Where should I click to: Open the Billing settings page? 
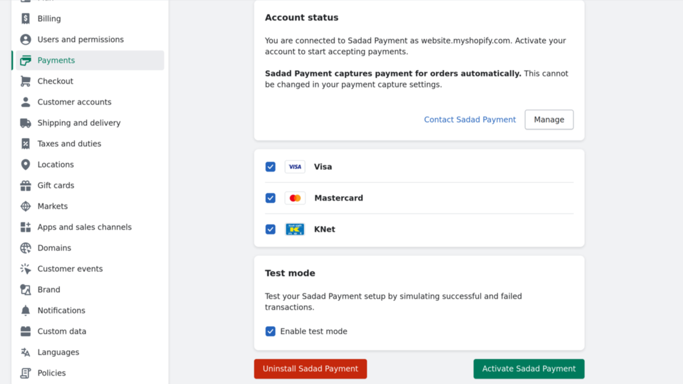pyautogui.click(x=90, y=18)
